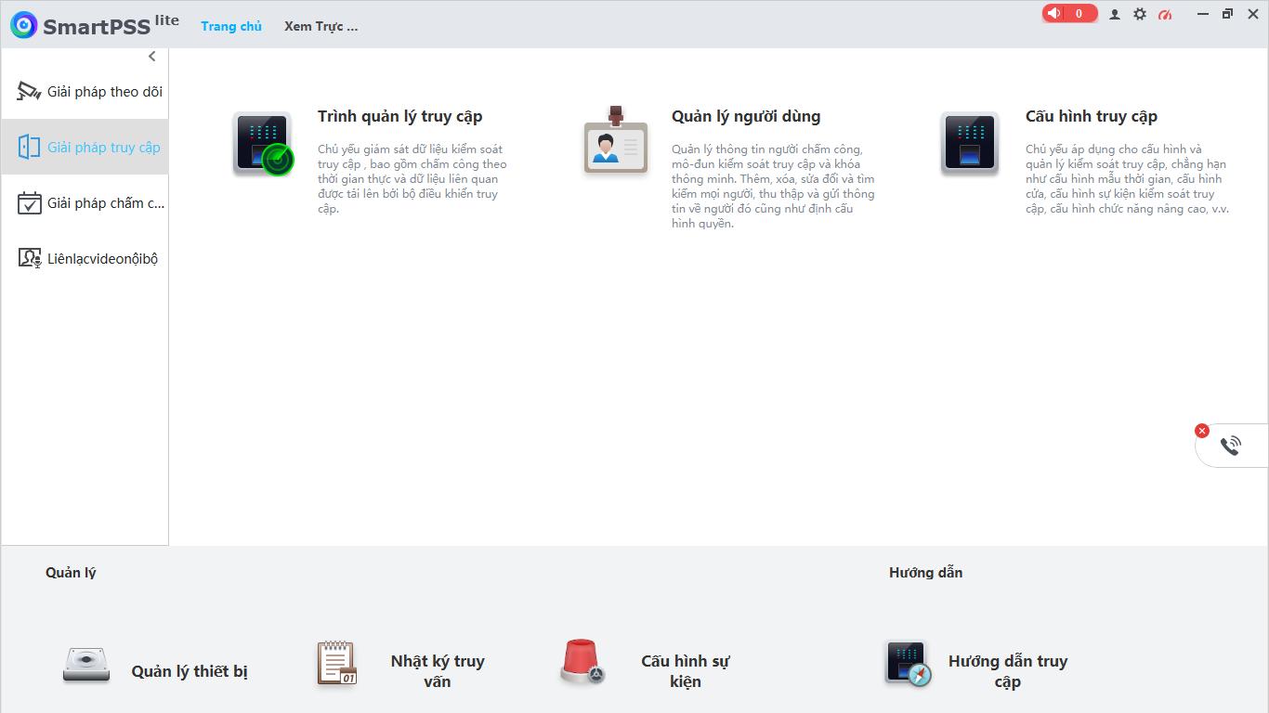This screenshot has width=1269, height=713.
Task: Click the Hướng dẫn truy cập compass icon
Action: point(908,664)
